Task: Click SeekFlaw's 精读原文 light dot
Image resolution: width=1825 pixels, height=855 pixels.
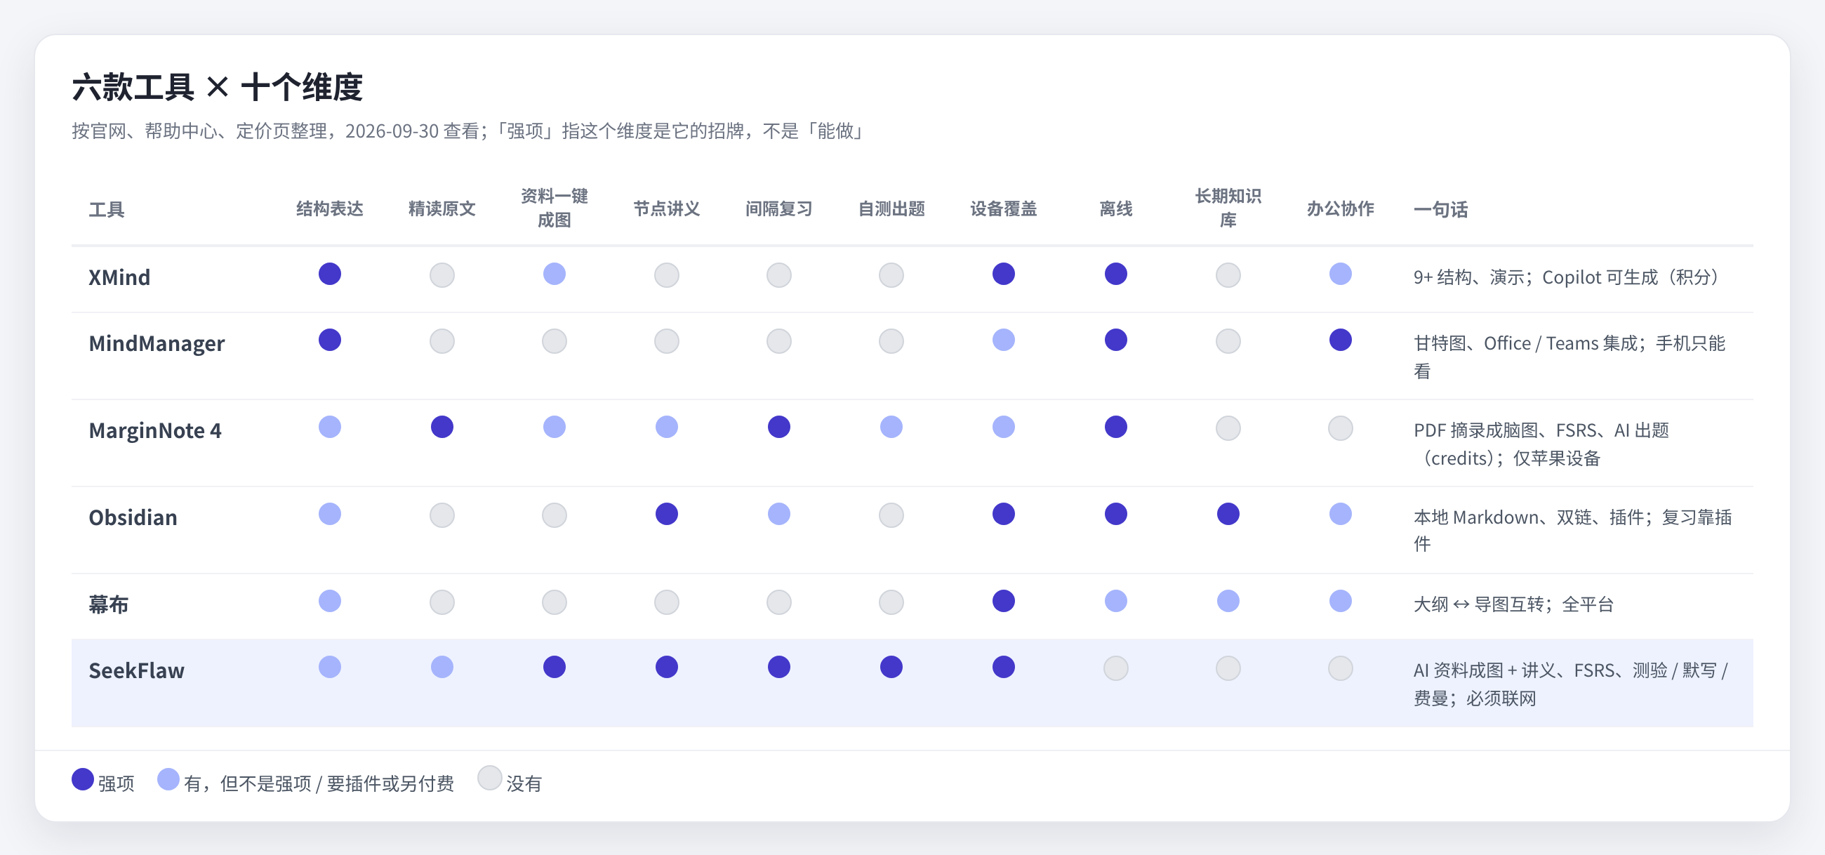Action: (442, 668)
